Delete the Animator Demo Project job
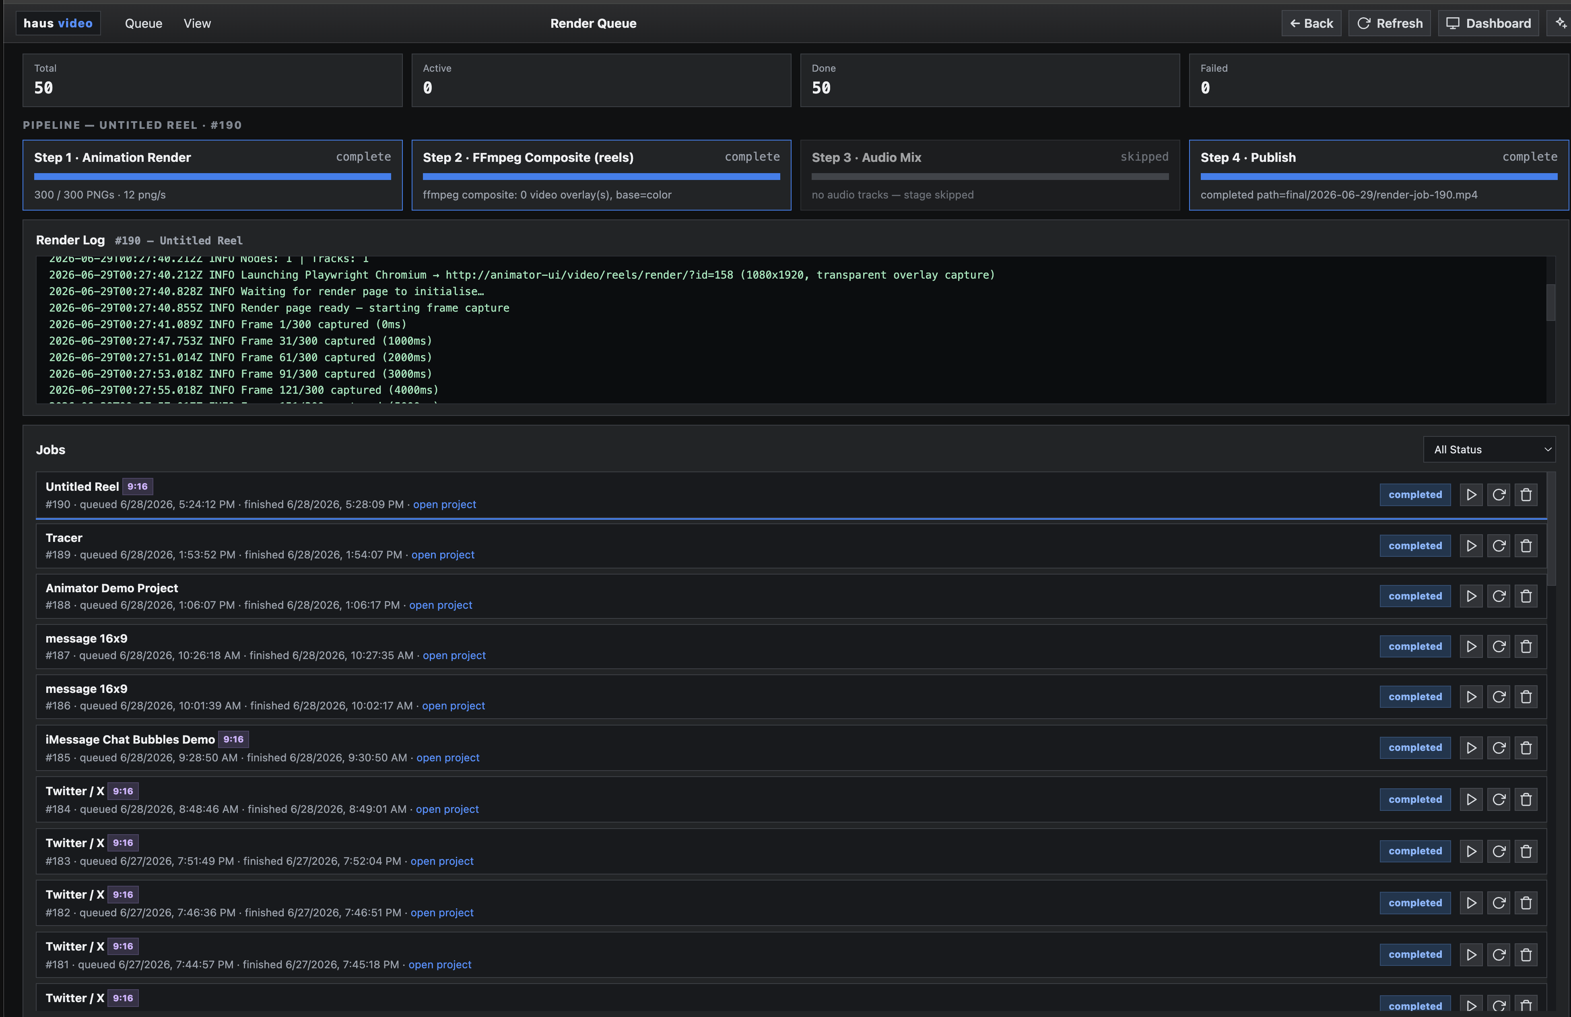Screen dimensions: 1571x1017 (1526, 596)
